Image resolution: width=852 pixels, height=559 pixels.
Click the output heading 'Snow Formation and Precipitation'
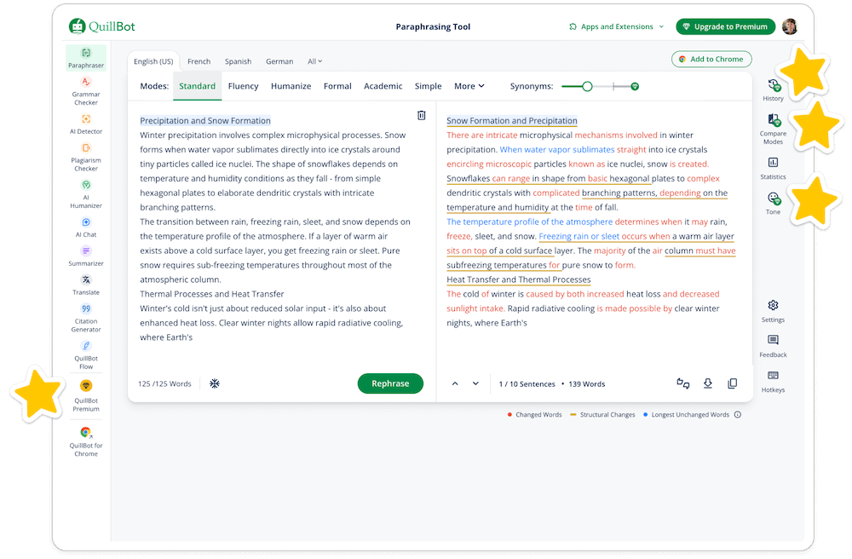tap(512, 121)
